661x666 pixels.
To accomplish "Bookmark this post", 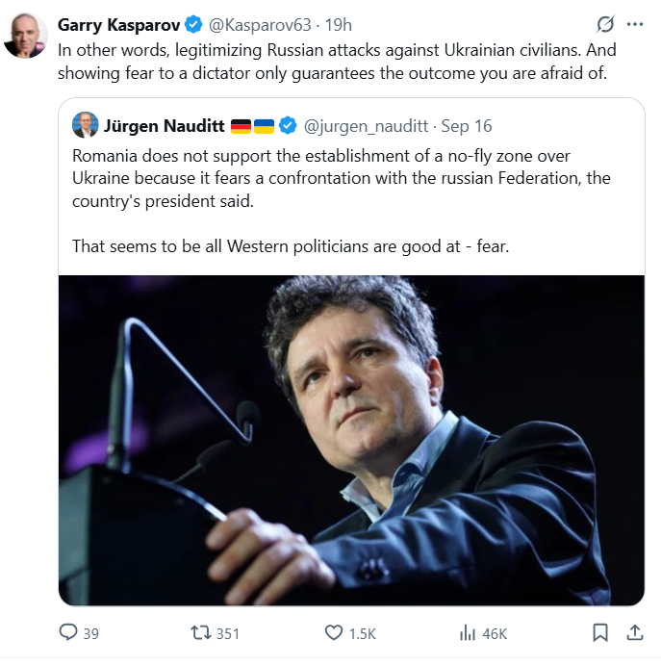I will pos(600,632).
